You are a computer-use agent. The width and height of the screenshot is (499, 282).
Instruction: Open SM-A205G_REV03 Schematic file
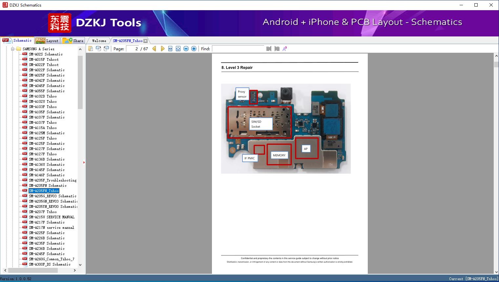pos(52,196)
